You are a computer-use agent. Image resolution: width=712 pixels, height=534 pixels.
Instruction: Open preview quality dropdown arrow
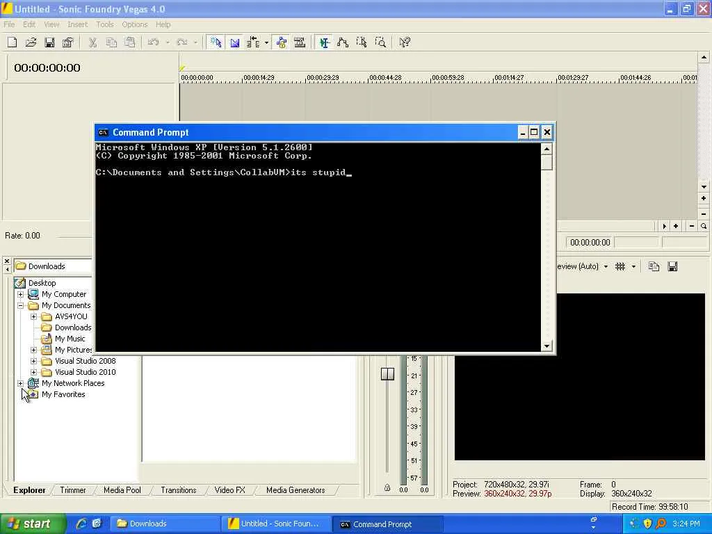click(x=606, y=266)
